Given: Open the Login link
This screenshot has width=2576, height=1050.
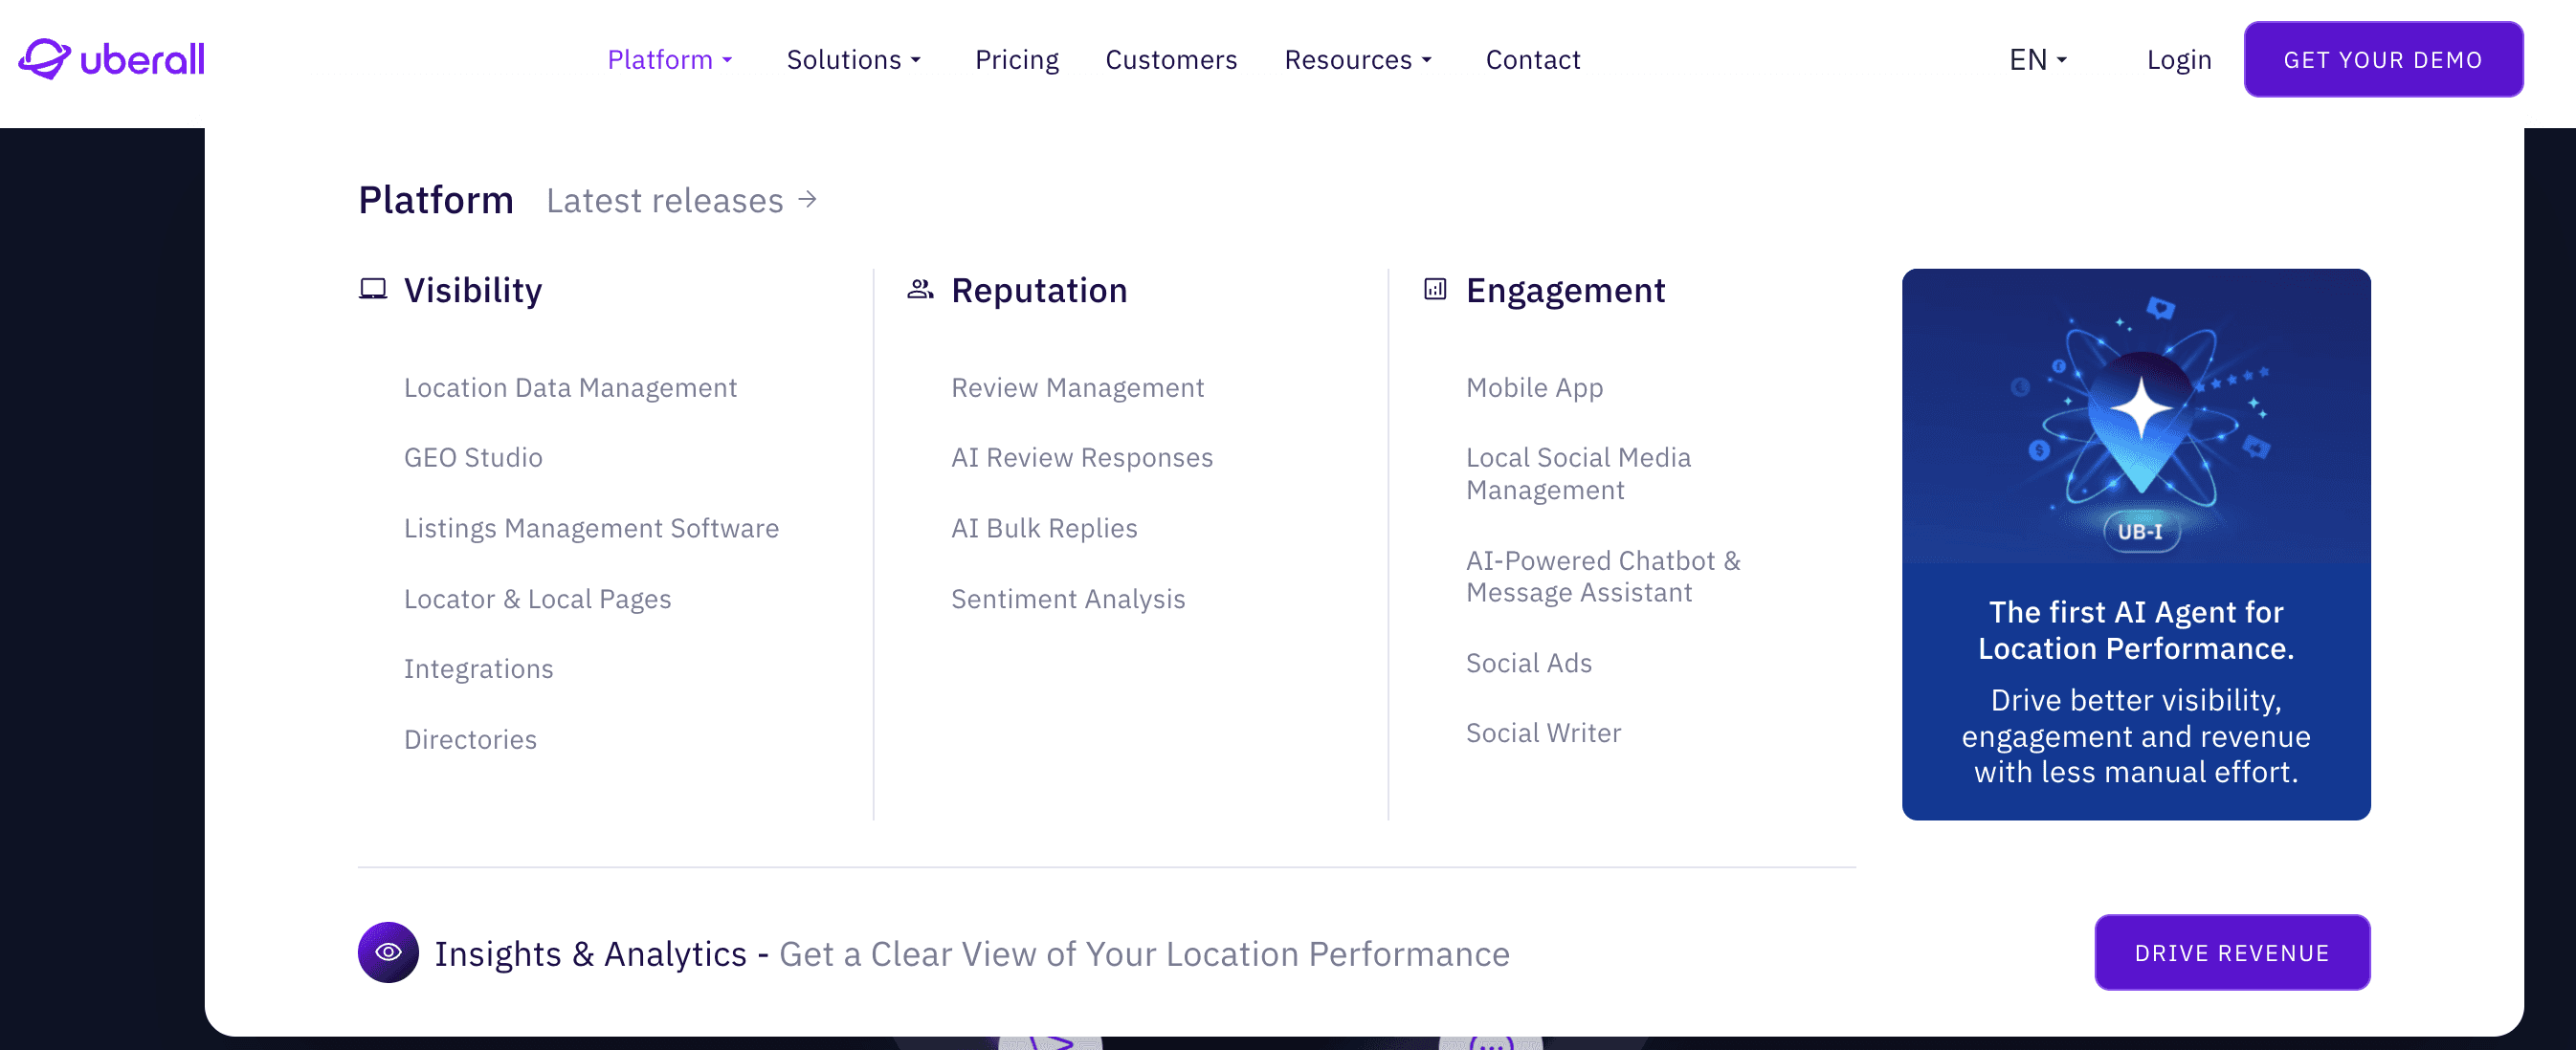Looking at the screenshot, I should [2178, 60].
